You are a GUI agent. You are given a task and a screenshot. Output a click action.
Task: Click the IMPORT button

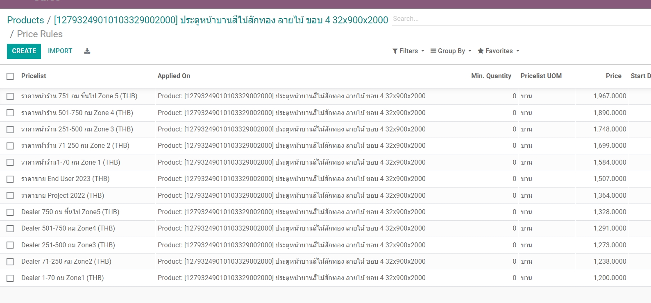click(x=60, y=51)
